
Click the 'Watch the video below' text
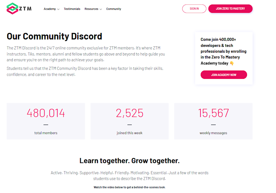tap(130, 187)
